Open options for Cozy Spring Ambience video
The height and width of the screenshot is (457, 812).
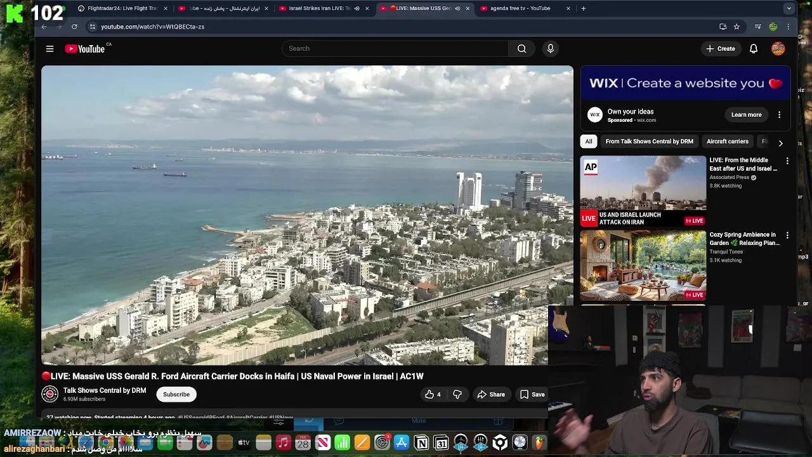pos(787,235)
